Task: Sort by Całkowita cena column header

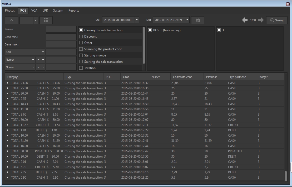Action: (183, 77)
